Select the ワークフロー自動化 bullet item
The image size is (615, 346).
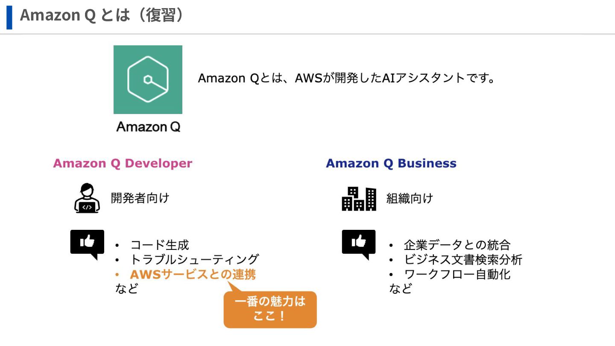pyautogui.click(x=457, y=274)
